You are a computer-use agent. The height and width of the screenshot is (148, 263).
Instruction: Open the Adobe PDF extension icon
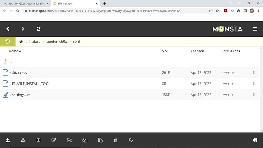coord(226,11)
